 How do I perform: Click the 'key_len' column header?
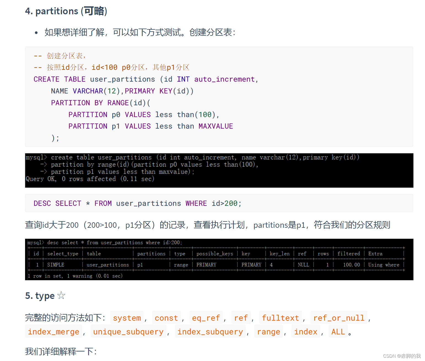[x=280, y=254]
